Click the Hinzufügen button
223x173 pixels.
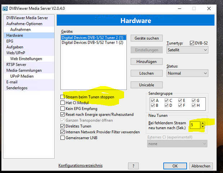pos(146,62)
